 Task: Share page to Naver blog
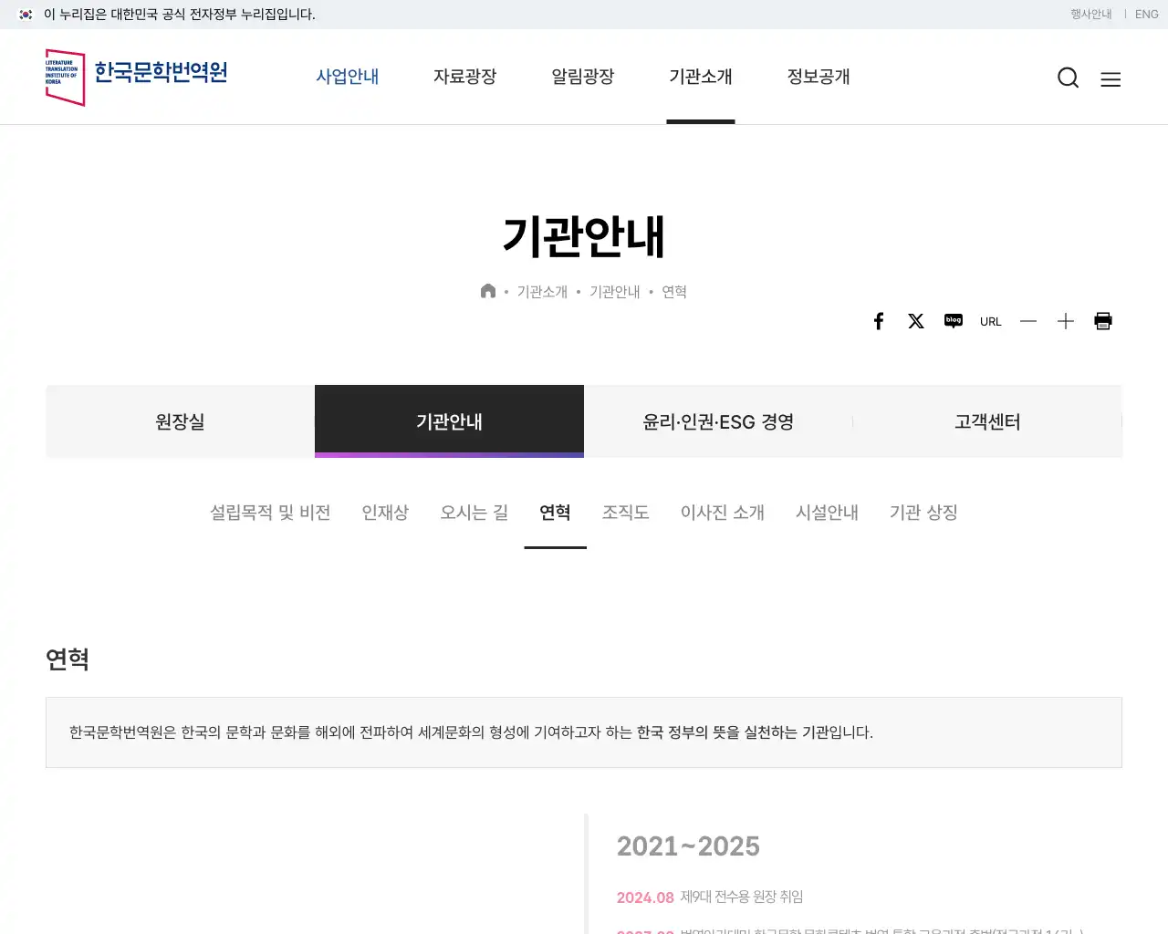click(954, 321)
